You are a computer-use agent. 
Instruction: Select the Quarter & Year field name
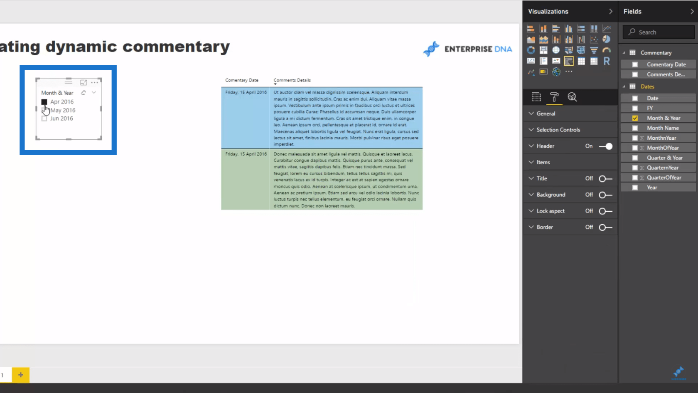pos(665,158)
